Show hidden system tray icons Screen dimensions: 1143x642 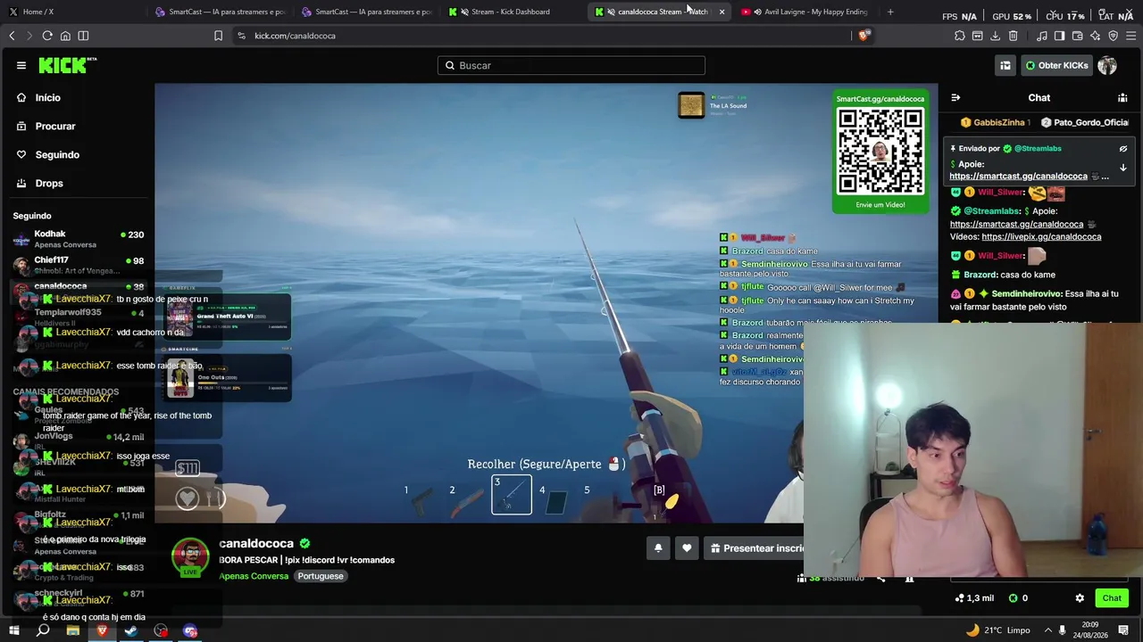pos(1048,630)
